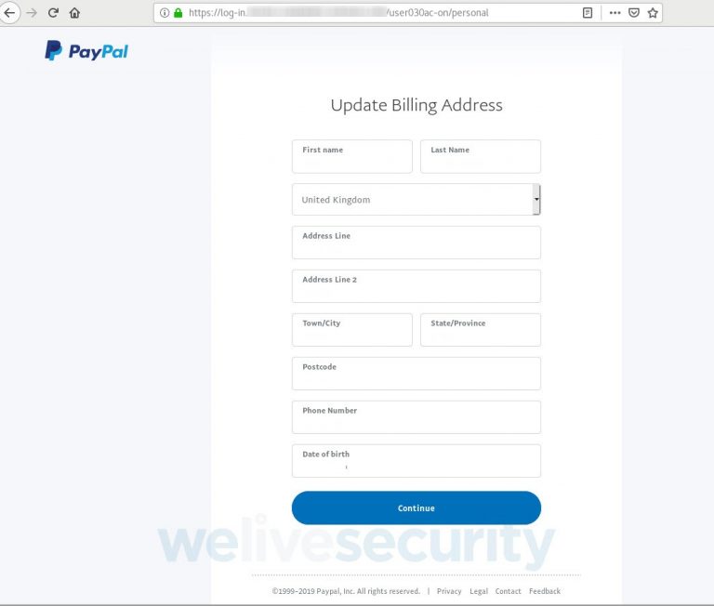Click the First name field
The image size is (714, 606).
(x=352, y=156)
